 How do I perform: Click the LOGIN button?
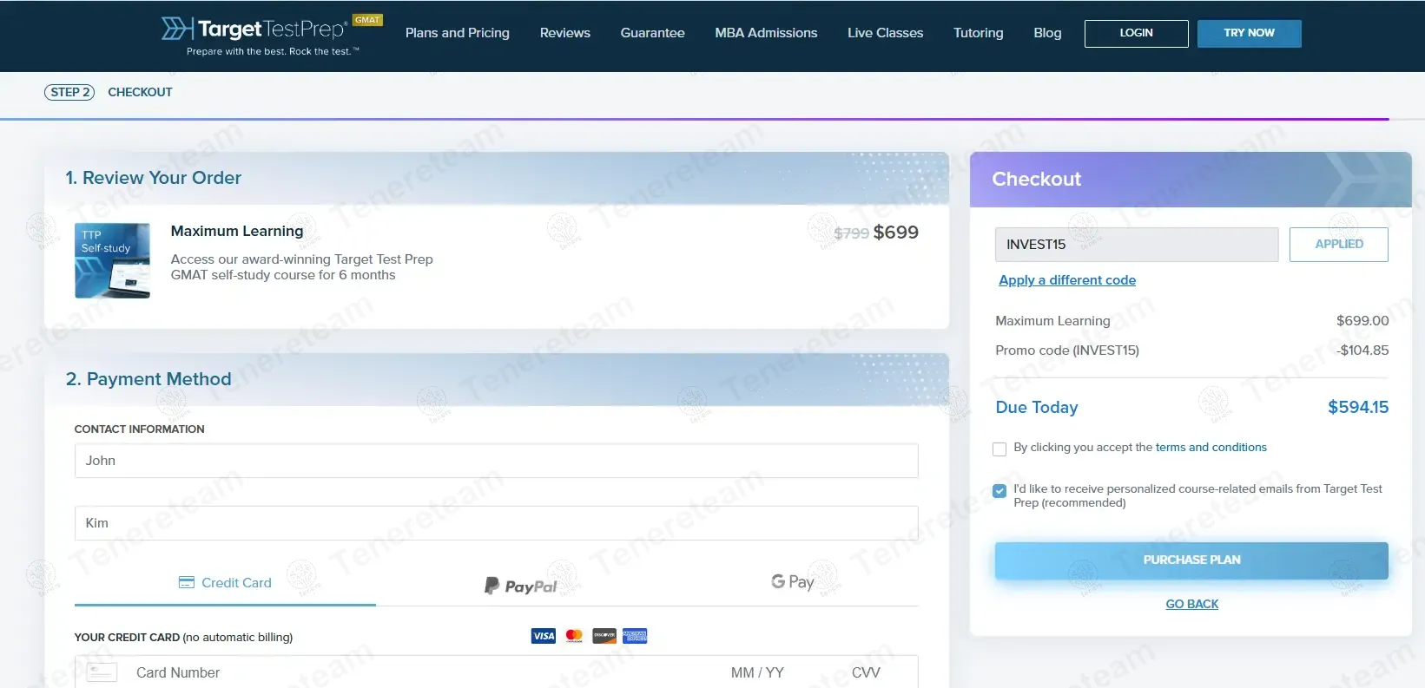coord(1136,33)
